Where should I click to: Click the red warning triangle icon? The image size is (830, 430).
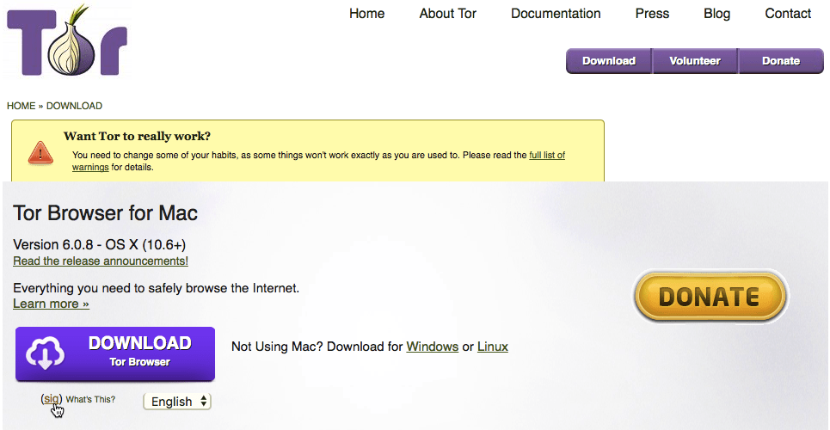coord(40,152)
